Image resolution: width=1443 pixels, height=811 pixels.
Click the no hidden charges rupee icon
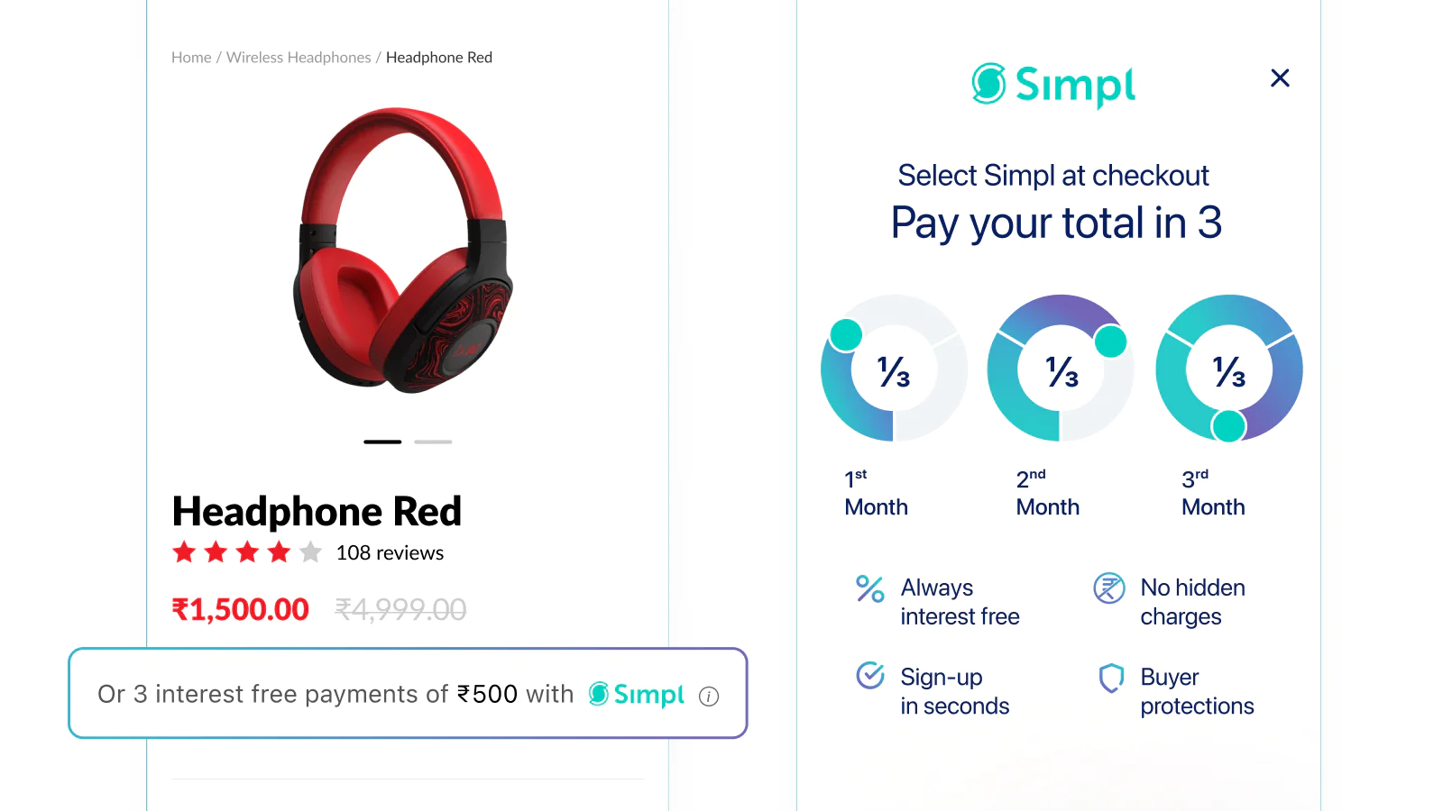(1108, 588)
